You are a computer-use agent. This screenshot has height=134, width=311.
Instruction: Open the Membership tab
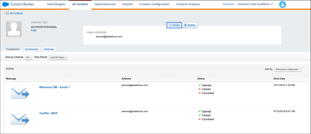coord(32,49)
